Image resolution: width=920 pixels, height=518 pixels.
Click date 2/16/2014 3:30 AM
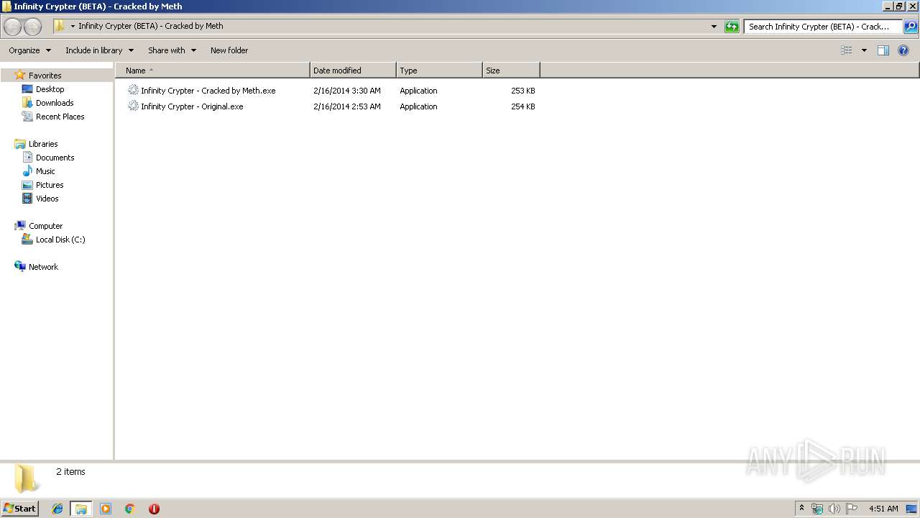(x=347, y=91)
